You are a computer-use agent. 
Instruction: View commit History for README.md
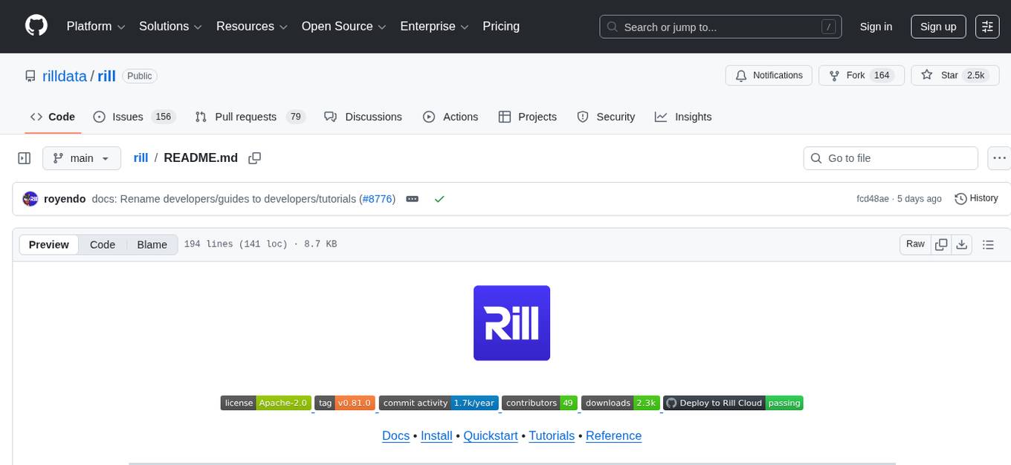[976, 198]
